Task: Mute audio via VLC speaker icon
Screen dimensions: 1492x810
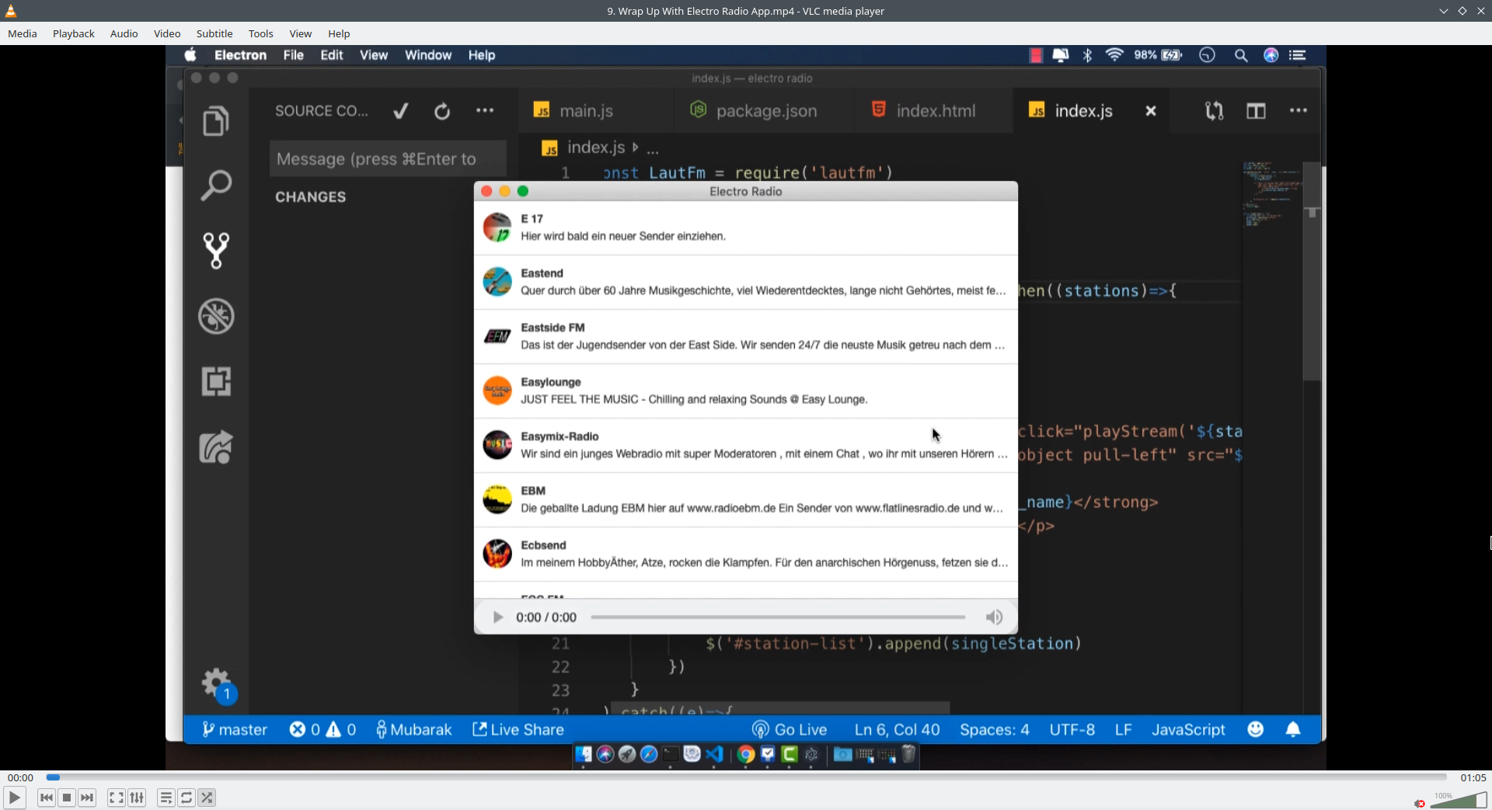Action: point(1420,803)
